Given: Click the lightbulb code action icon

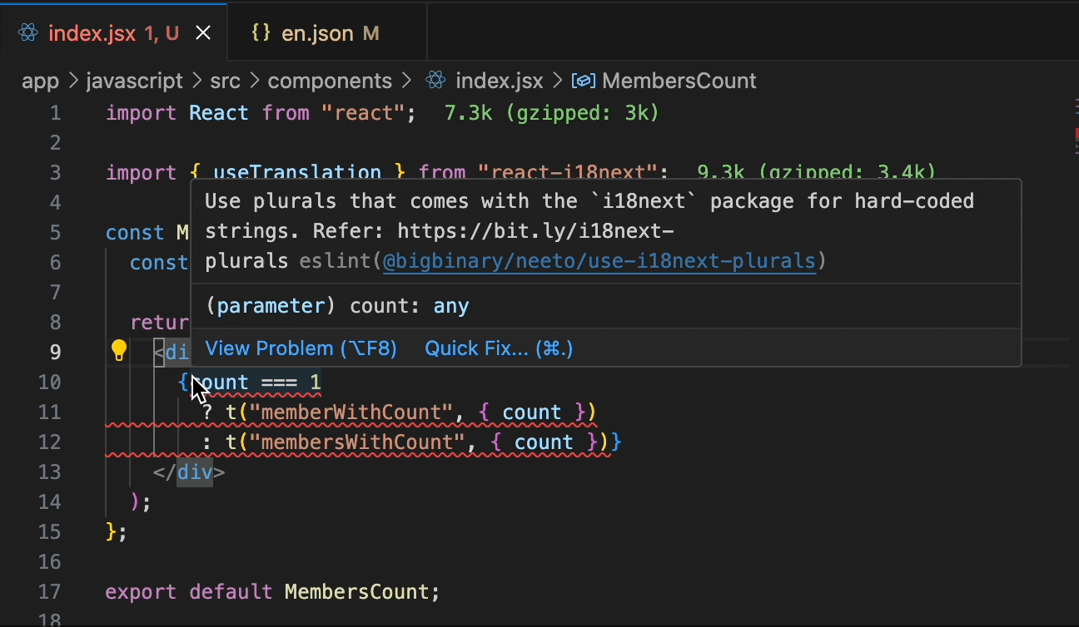Looking at the screenshot, I should pyautogui.click(x=119, y=351).
